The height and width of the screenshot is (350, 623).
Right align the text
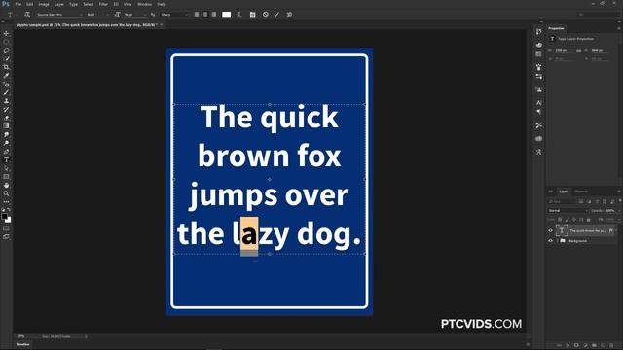214,15
